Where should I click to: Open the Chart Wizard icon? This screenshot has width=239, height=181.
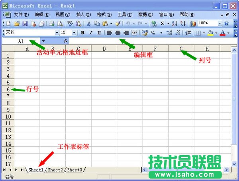click(x=193, y=24)
